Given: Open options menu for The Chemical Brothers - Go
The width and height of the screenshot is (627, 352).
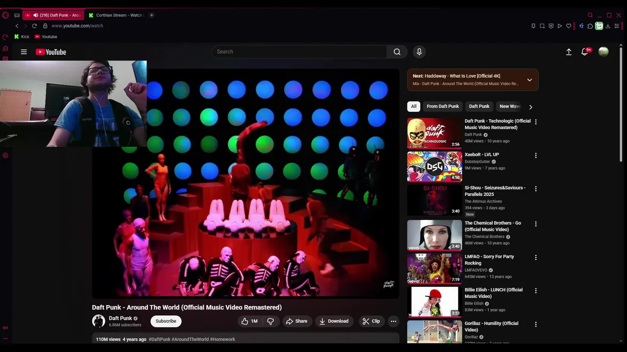Looking at the screenshot, I should [535, 224].
